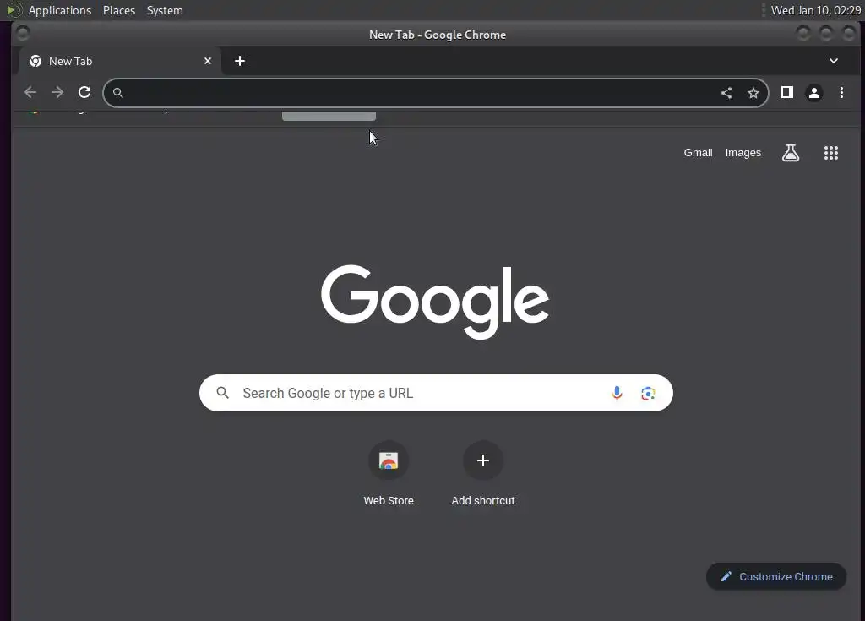Share this page via share icon
This screenshot has width=865, height=621.
[x=726, y=93]
